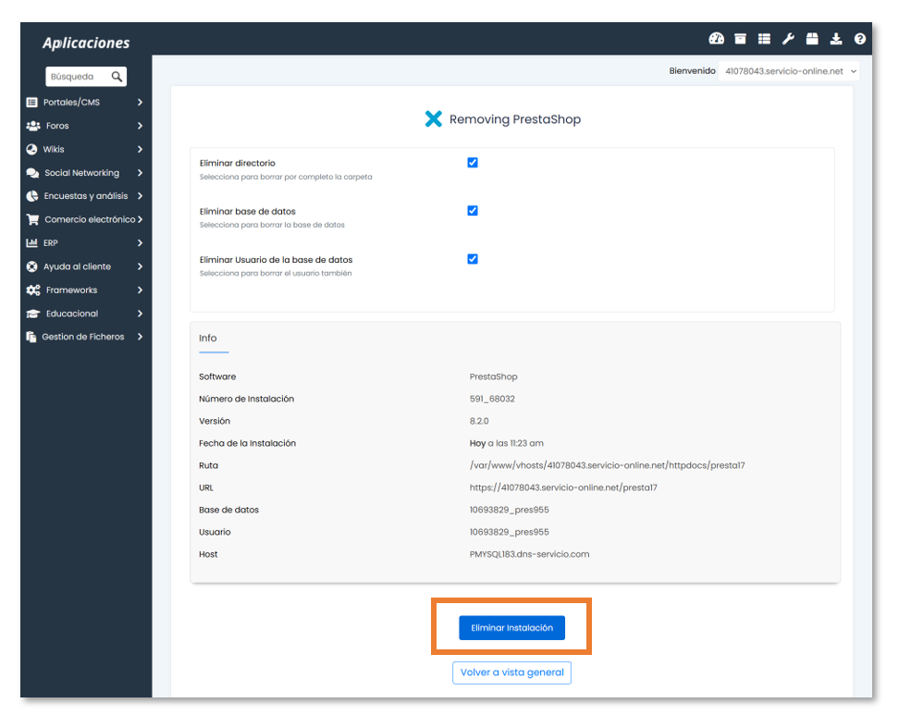Click the ERP bar chart icon
The image size is (899, 728).
pyautogui.click(x=31, y=243)
